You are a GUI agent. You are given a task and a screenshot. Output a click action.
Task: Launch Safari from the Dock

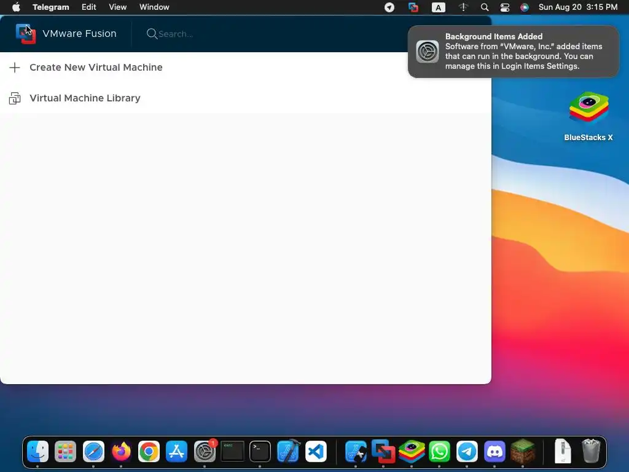coord(93,452)
